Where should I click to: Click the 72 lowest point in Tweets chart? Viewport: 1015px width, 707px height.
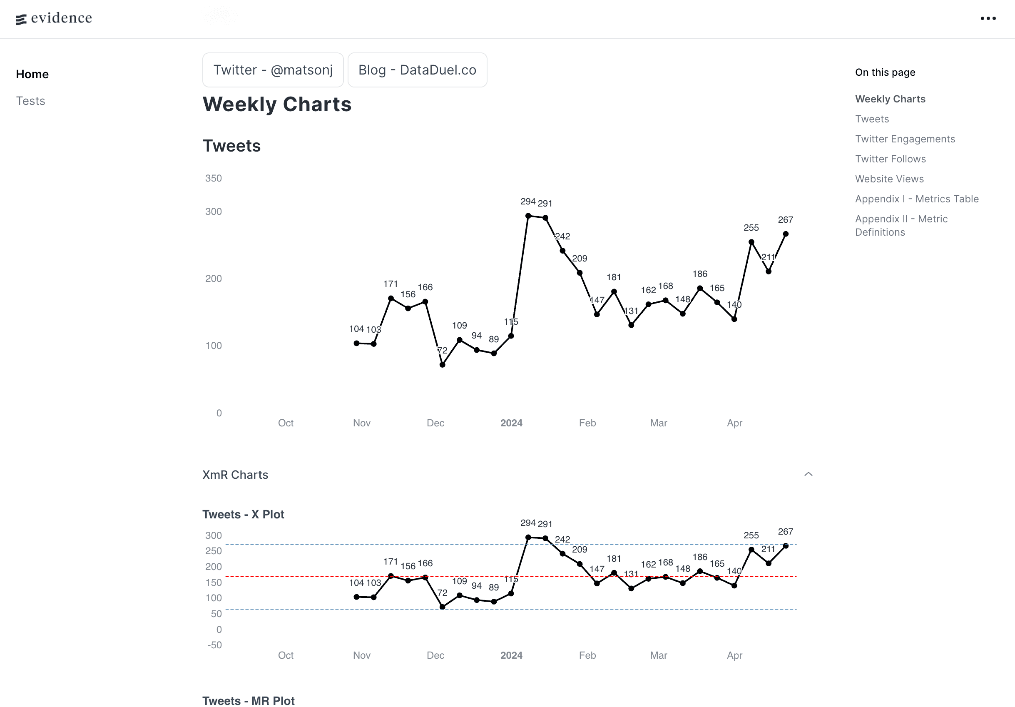(x=443, y=365)
